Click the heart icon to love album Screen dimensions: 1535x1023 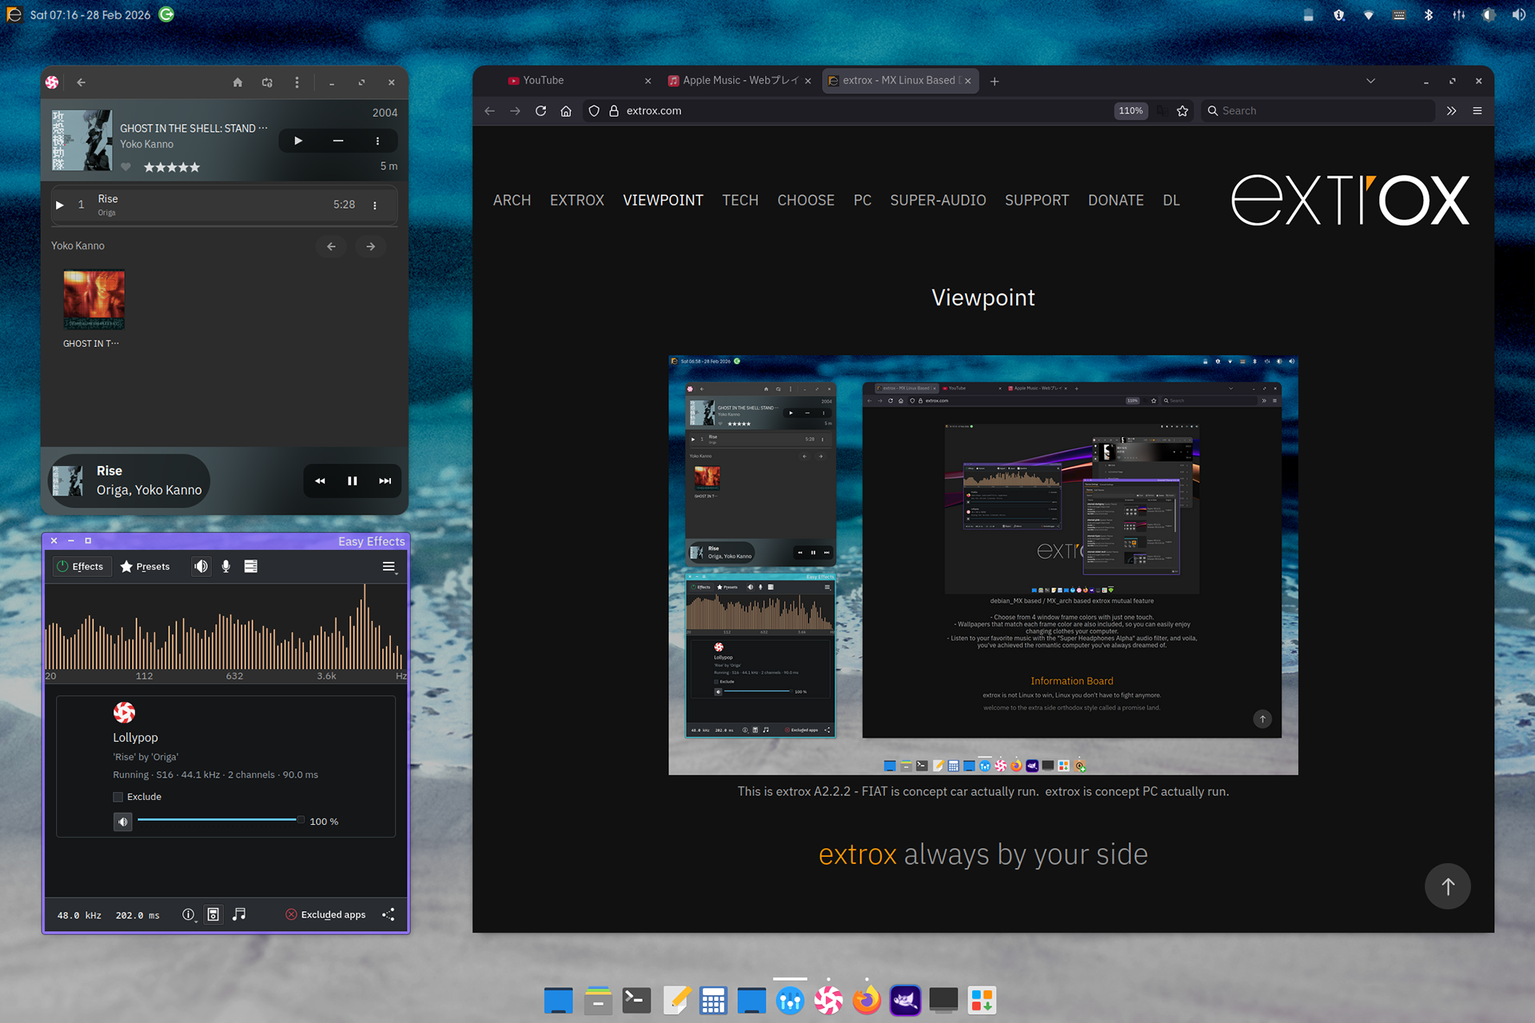pyautogui.click(x=126, y=167)
